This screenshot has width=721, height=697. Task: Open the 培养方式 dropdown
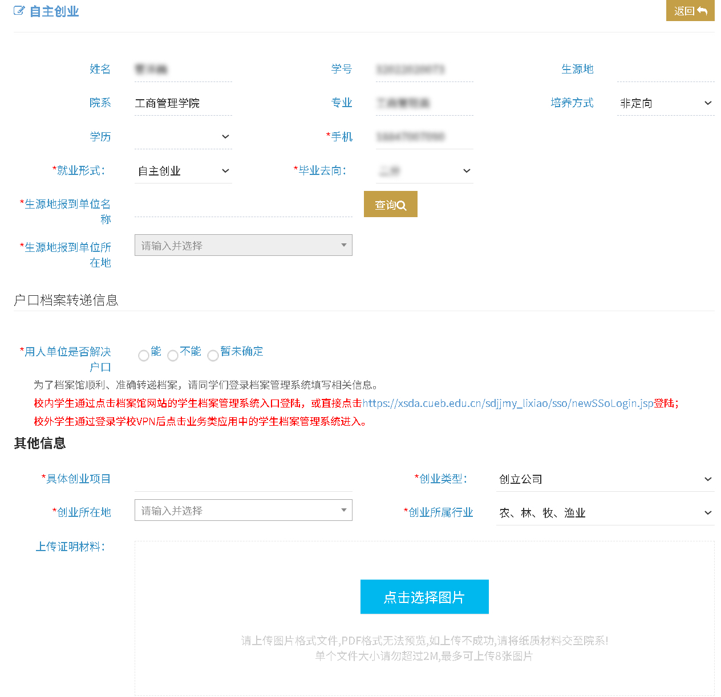tap(665, 103)
